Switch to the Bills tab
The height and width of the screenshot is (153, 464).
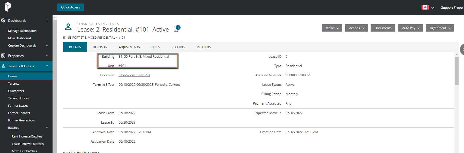click(x=156, y=47)
